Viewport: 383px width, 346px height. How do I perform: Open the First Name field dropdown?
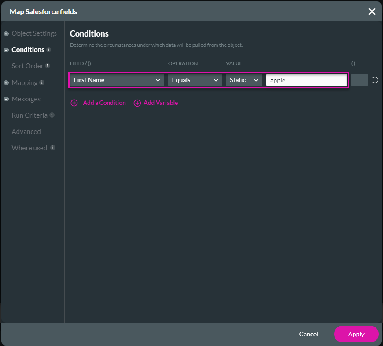tap(116, 80)
